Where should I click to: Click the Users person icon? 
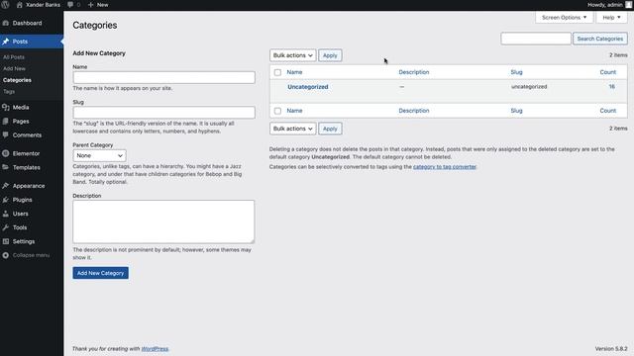(6, 214)
